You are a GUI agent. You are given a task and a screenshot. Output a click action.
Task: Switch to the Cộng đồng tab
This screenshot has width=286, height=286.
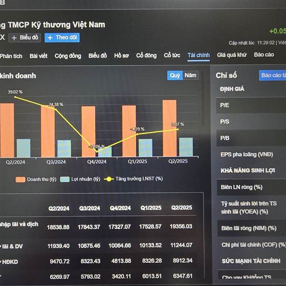point(68,56)
